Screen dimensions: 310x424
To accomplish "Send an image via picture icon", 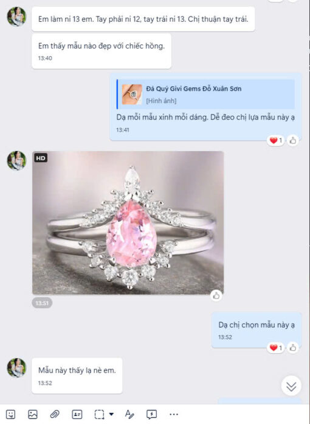I will tap(33, 414).
